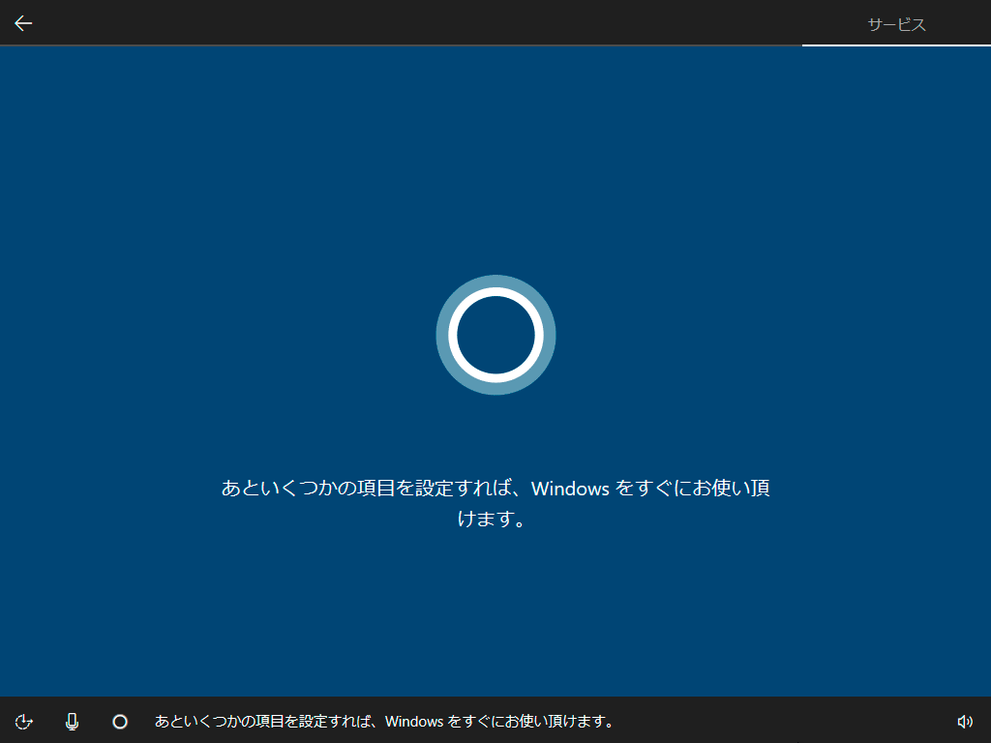The image size is (991, 743).
Task: Select the サービス tab
Action: pos(896,24)
